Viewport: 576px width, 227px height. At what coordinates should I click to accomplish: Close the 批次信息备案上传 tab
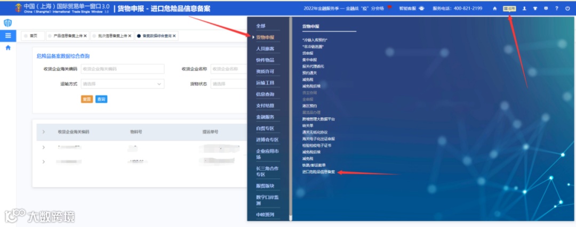coord(130,36)
